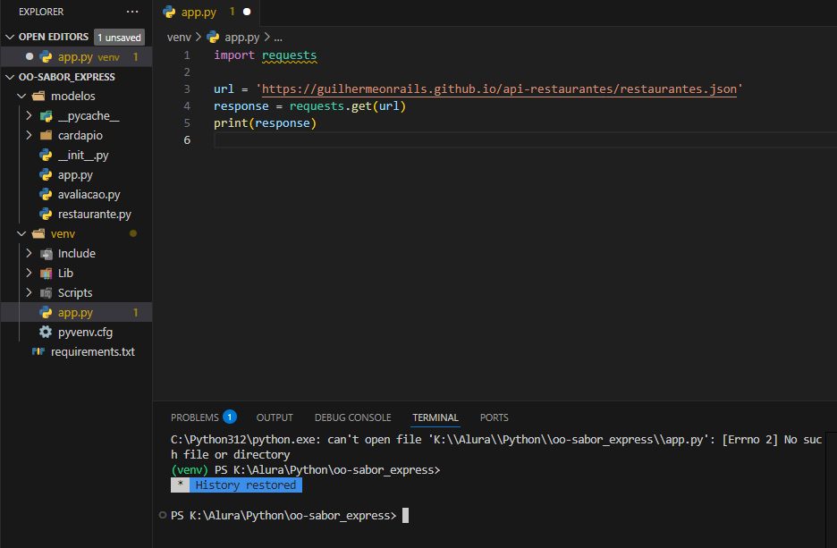Open pyvenv.cfg from the venv folder
The width and height of the screenshot is (837, 548).
86,332
